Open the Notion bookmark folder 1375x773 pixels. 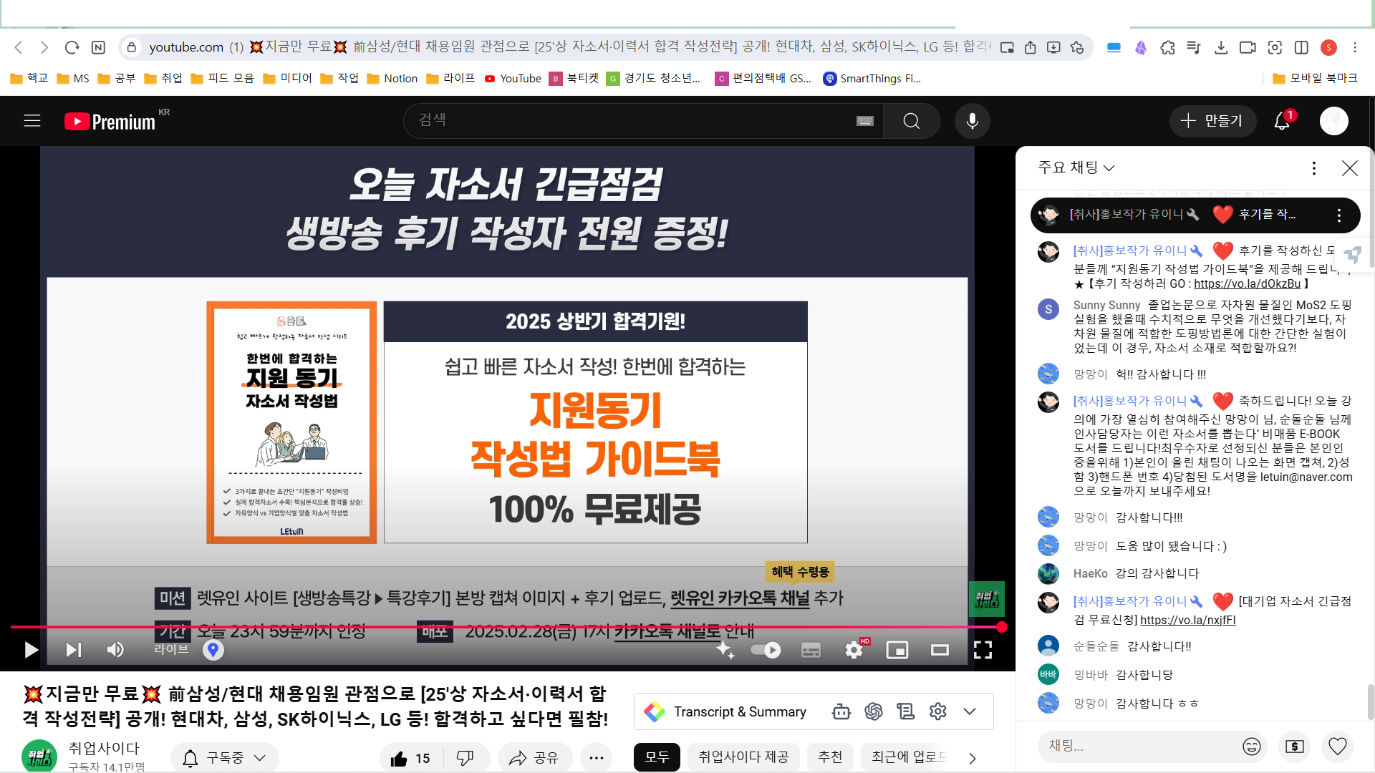coord(392,78)
